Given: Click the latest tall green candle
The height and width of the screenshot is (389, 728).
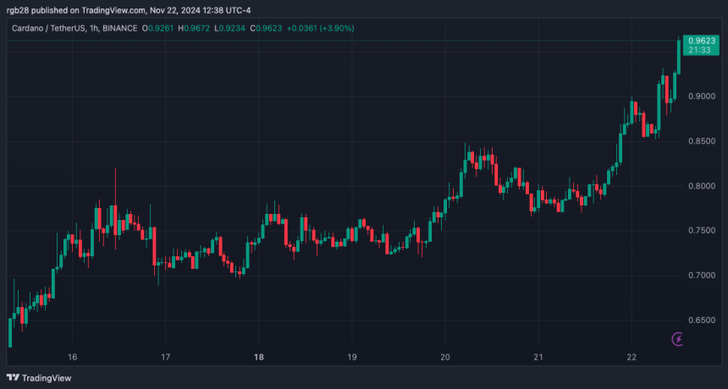Looking at the screenshot, I should tap(678, 58).
